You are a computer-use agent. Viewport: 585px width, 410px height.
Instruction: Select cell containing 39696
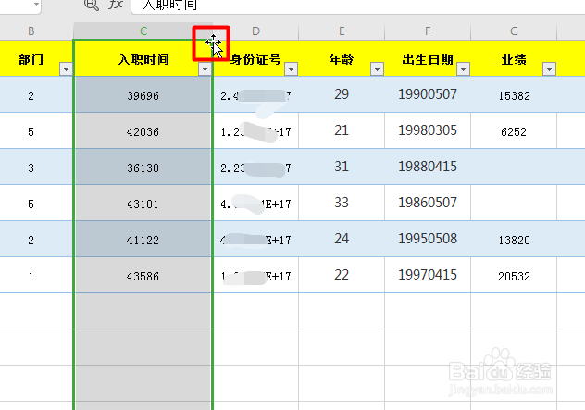pyautogui.click(x=143, y=94)
